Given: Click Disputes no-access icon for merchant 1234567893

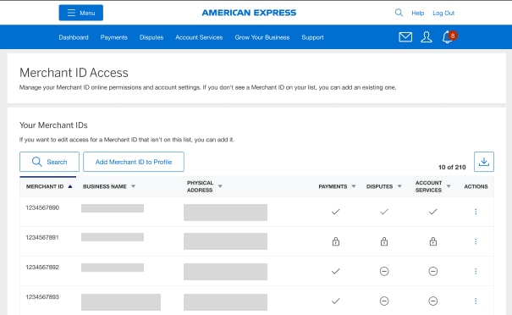Looking at the screenshot, I should click(x=384, y=301).
